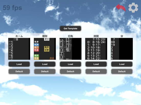
Task: Click the 時間 hours thumbnail
Action: (96, 49)
